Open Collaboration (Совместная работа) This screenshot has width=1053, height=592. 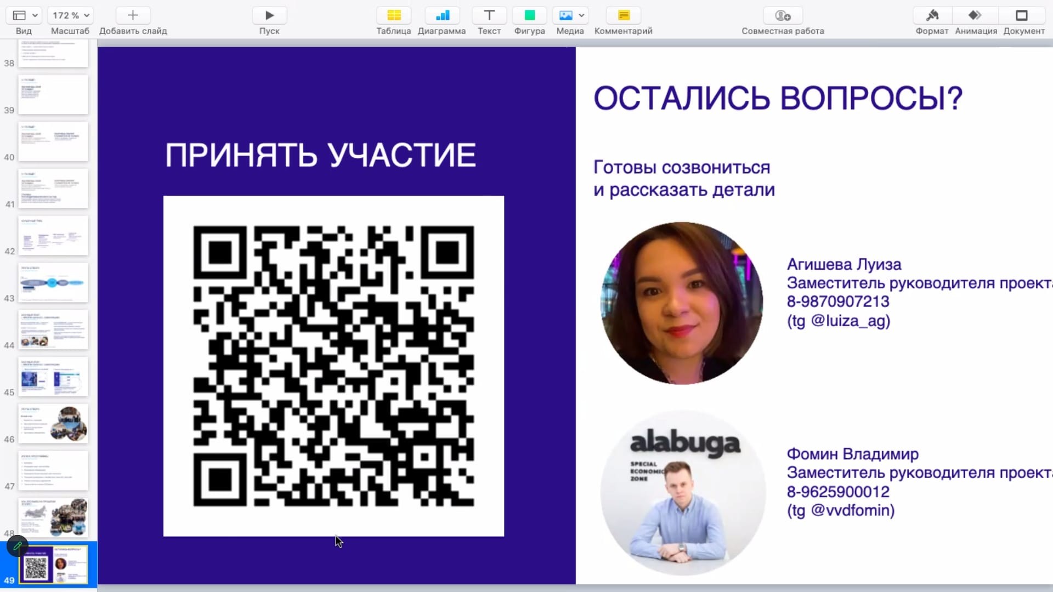click(x=783, y=15)
